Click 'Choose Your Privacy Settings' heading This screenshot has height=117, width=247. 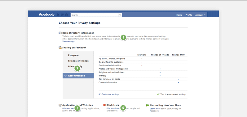[79, 23]
